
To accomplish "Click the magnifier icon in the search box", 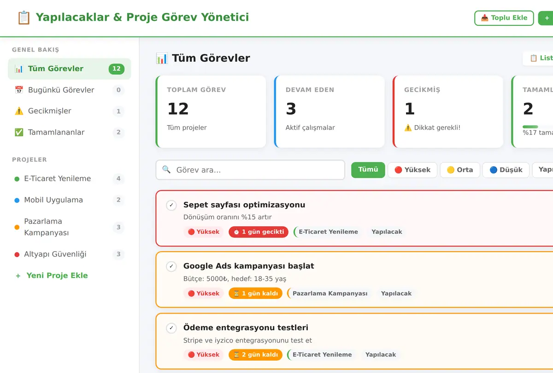I will click(x=166, y=170).
